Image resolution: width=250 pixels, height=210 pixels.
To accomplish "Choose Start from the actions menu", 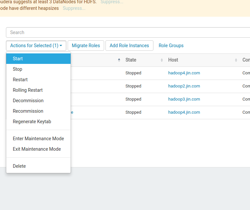I will pyautogui.click(x=38, y=59).
